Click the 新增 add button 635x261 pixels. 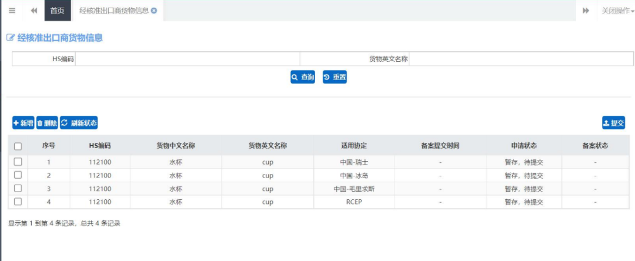[24, 123]
